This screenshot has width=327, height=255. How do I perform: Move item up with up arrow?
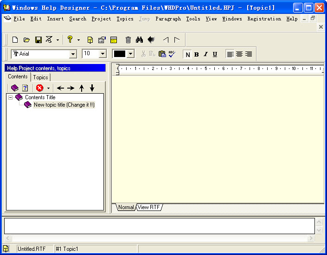pos(82,88)
